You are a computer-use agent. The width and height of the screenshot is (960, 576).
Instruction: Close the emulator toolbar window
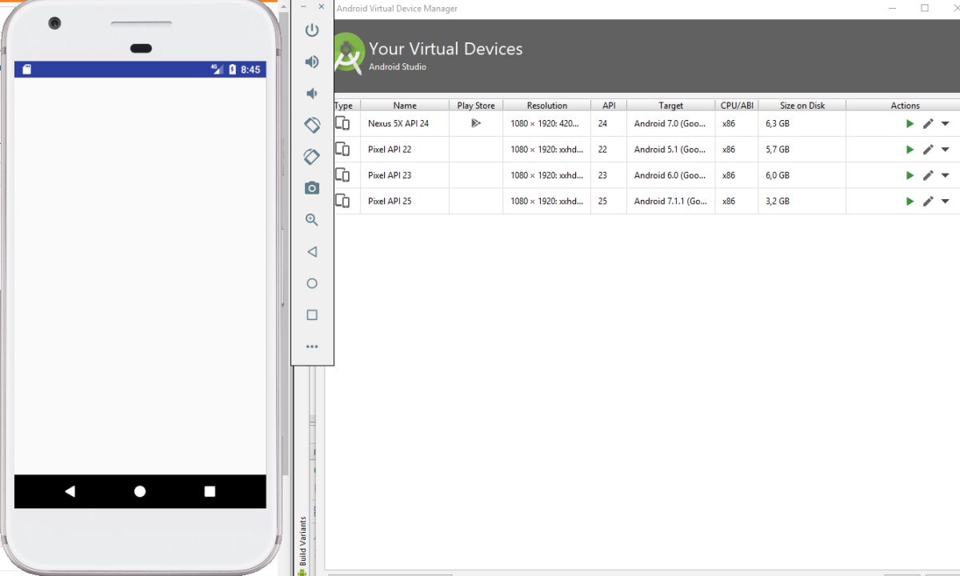click(322, 6)
